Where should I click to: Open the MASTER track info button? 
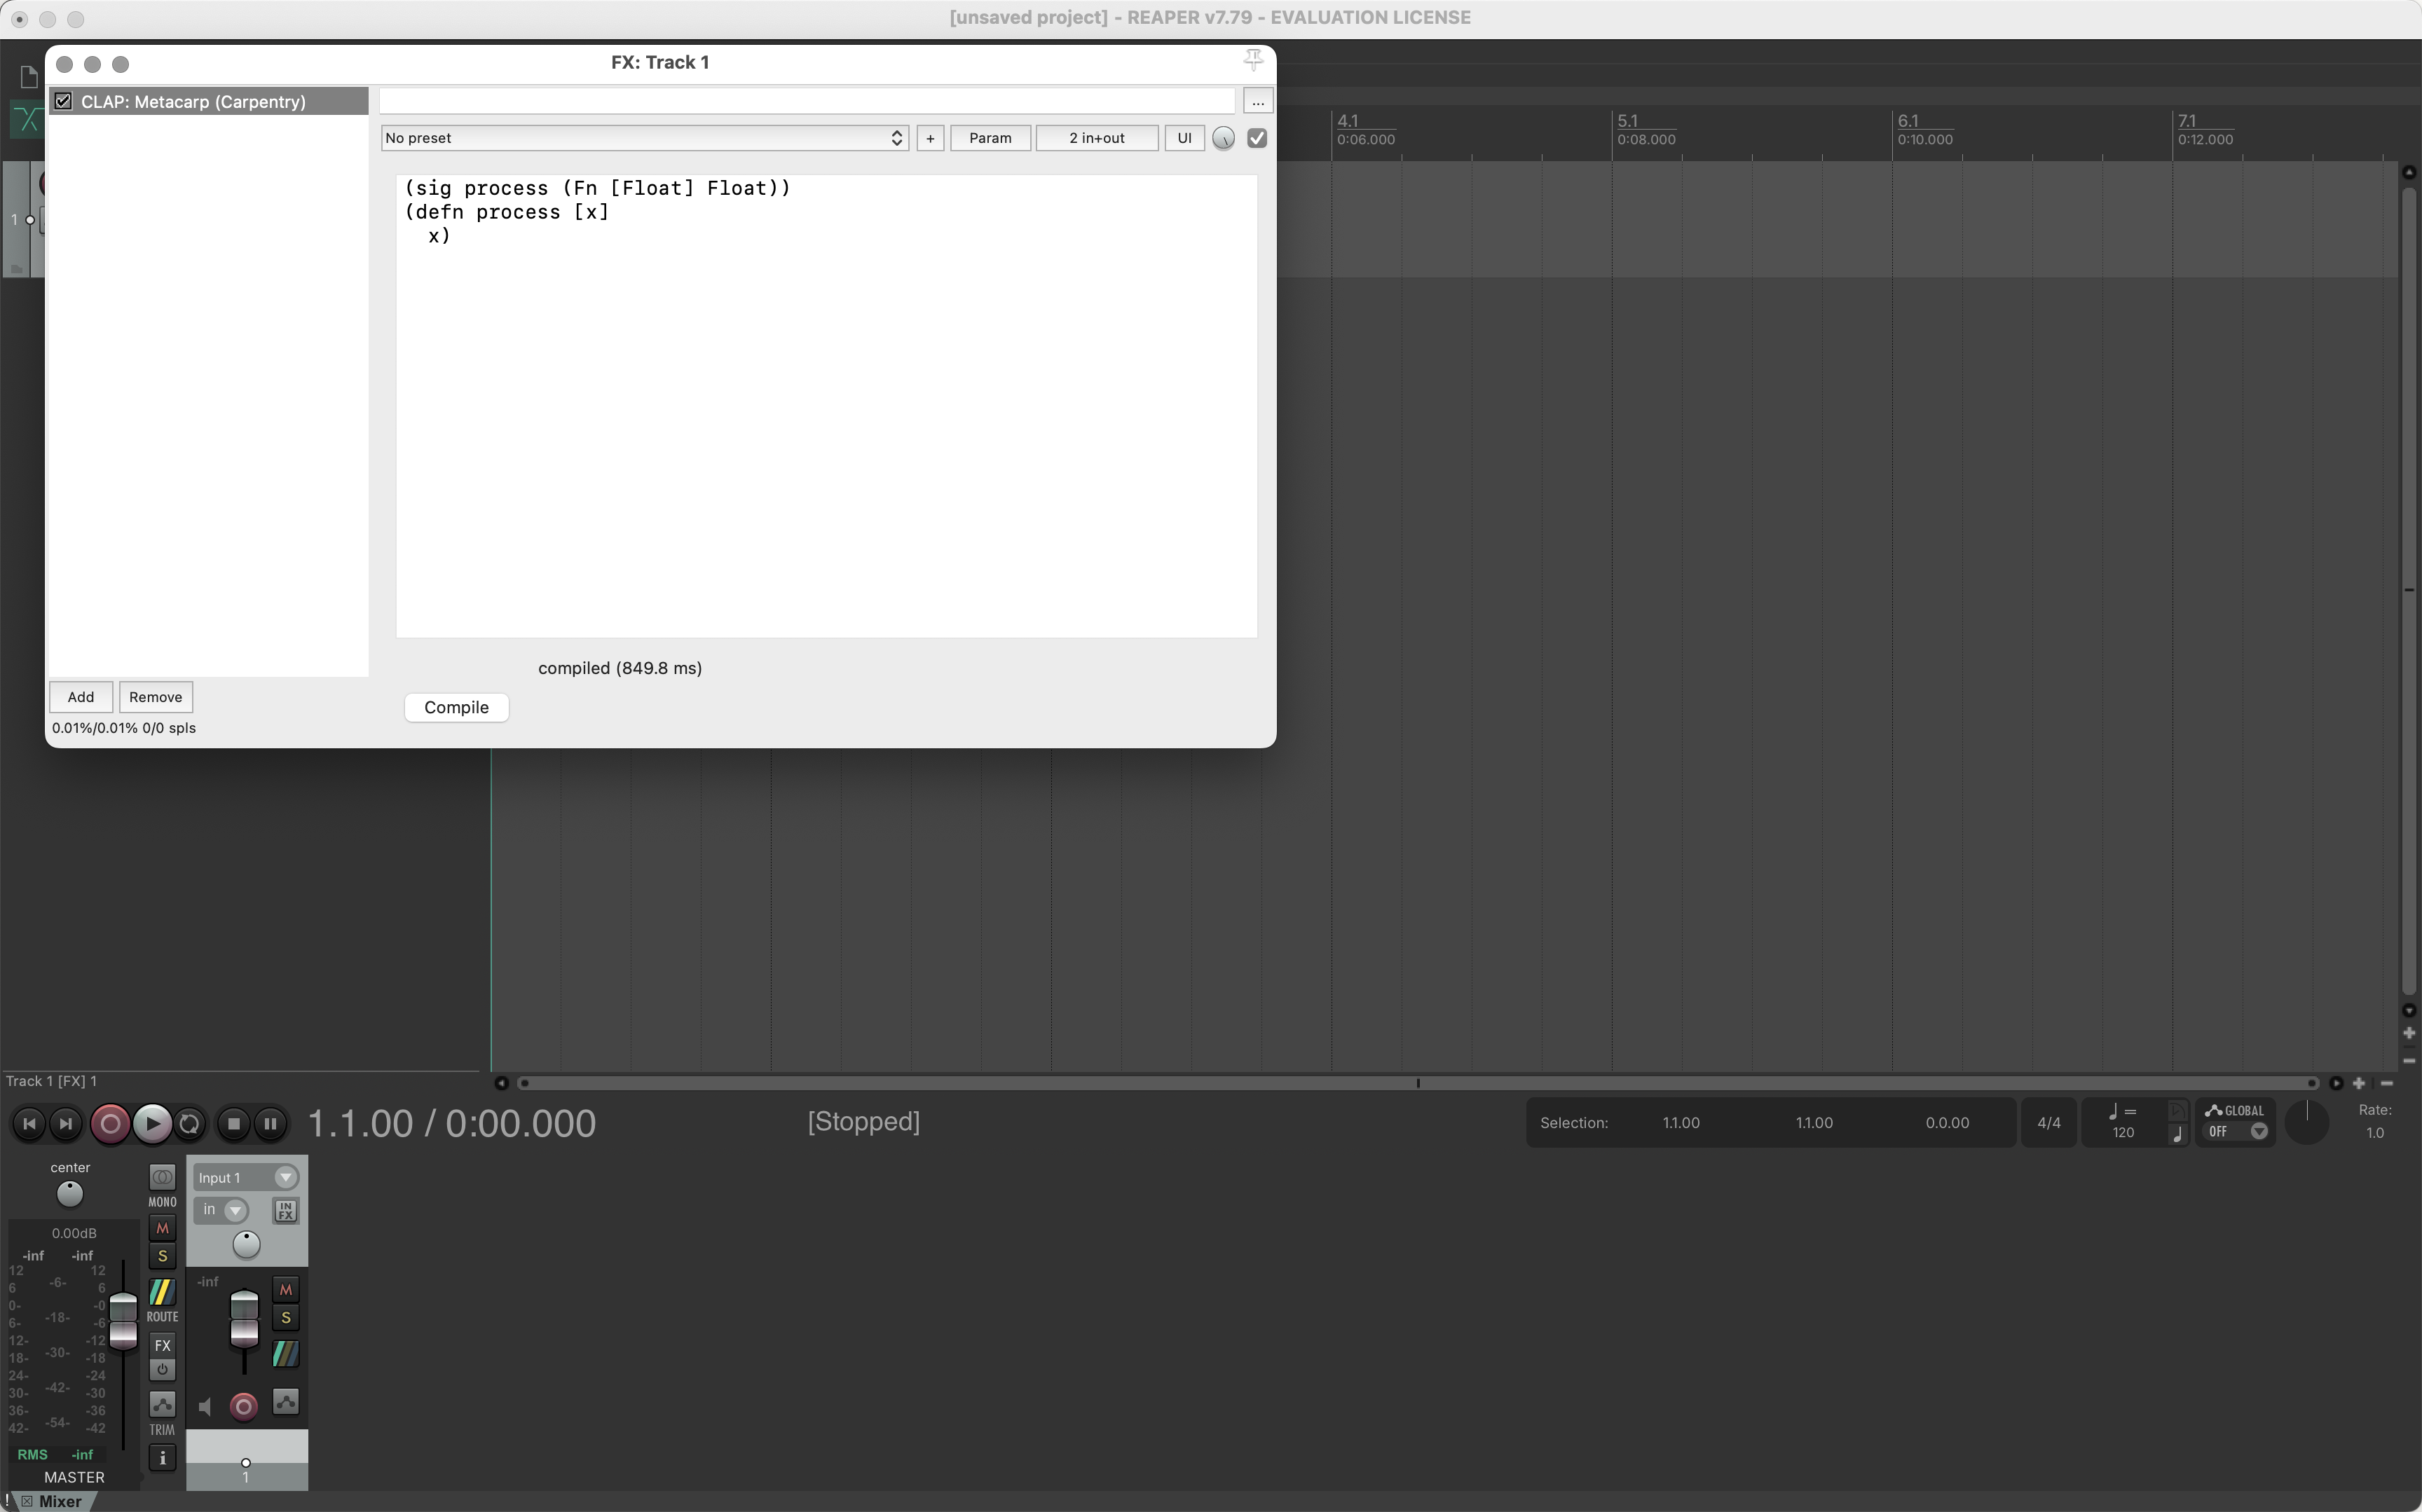click(x=162, y=1458)
